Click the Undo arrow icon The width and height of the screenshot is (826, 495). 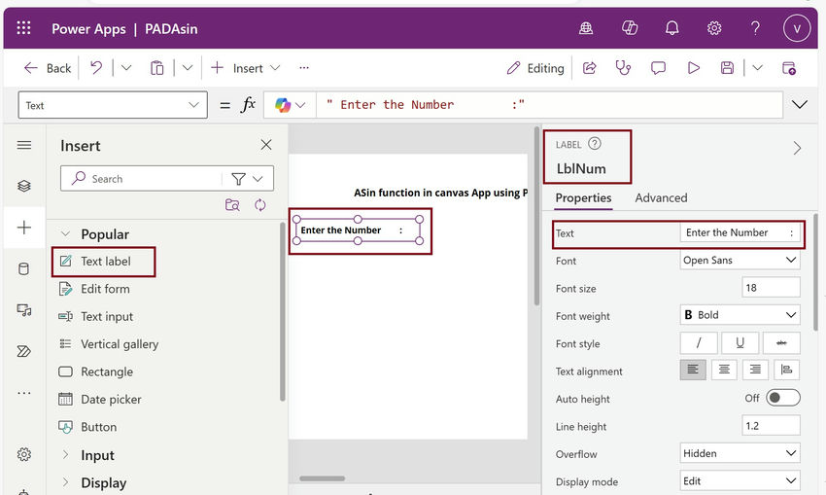point(96,68)
